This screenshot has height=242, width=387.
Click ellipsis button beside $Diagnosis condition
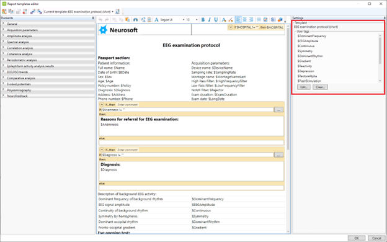[x=278, y=155]
